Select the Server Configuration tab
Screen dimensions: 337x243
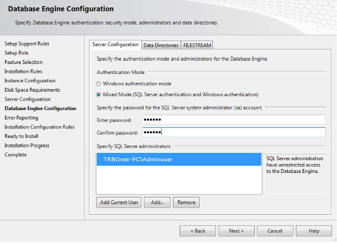tap(115, 44)
